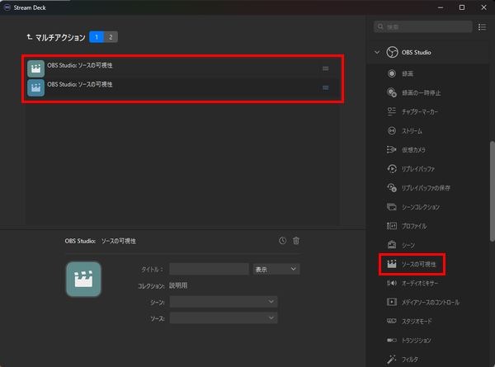Click the プロファイル action label
495x367 pixels.
coord(414,226)
